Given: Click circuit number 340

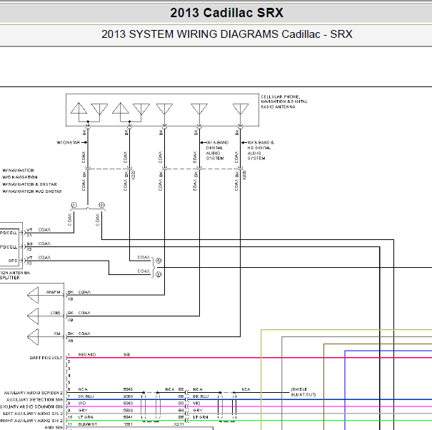Looking at the screenshot, I should 126,354.
